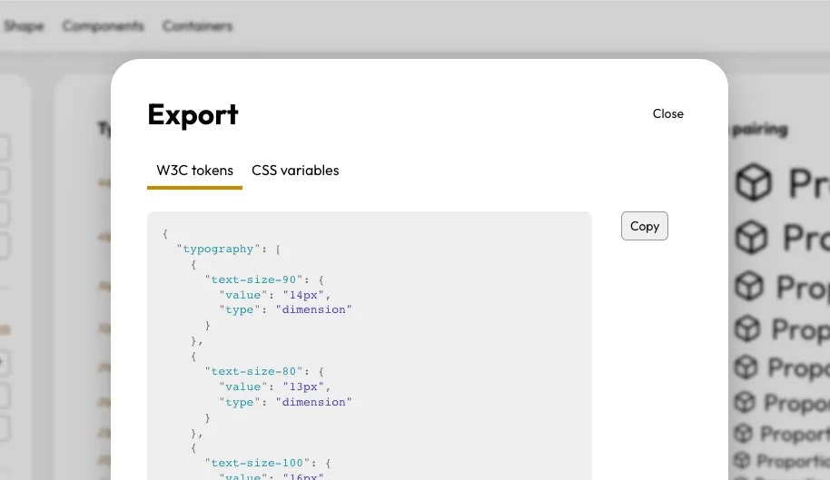
Task: Close the Export dialog
Action: point(667,113)
